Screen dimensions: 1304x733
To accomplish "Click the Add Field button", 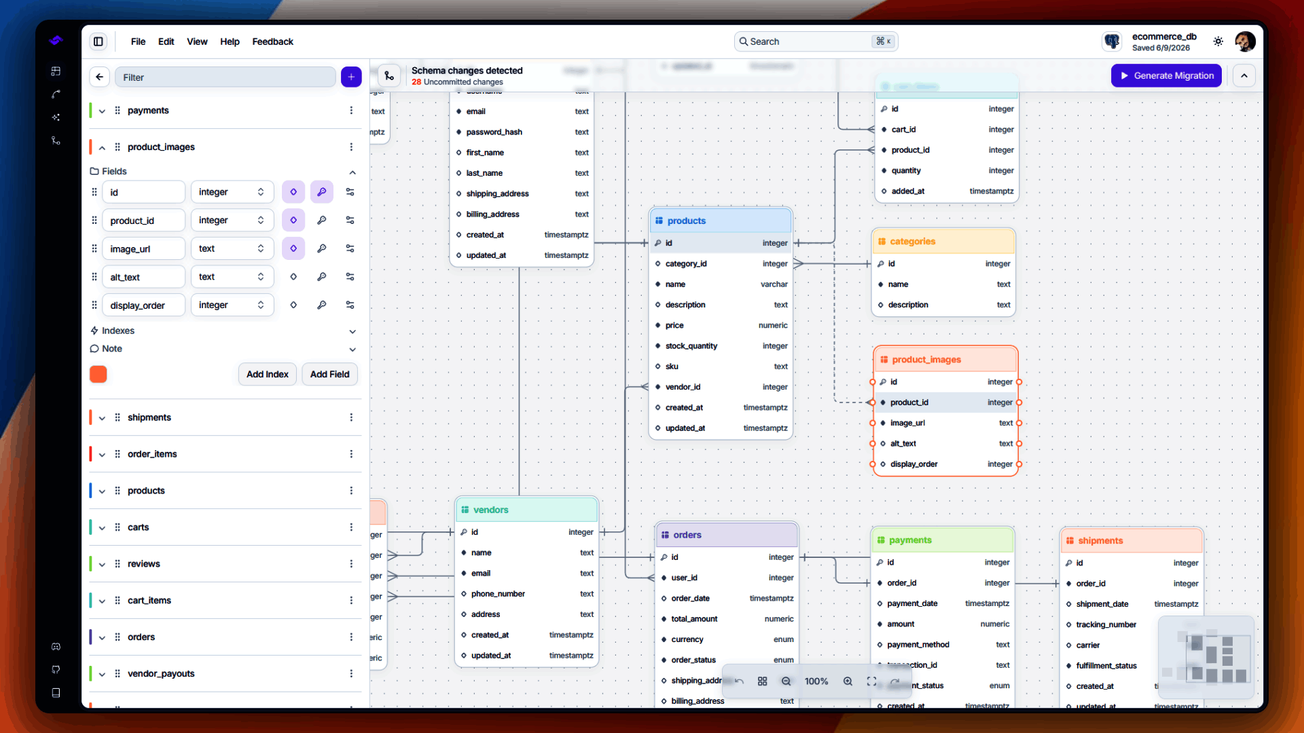I will (329, 374).
